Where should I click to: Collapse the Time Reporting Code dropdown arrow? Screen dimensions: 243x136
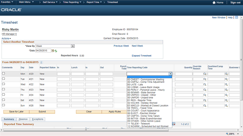coord(170,74)
